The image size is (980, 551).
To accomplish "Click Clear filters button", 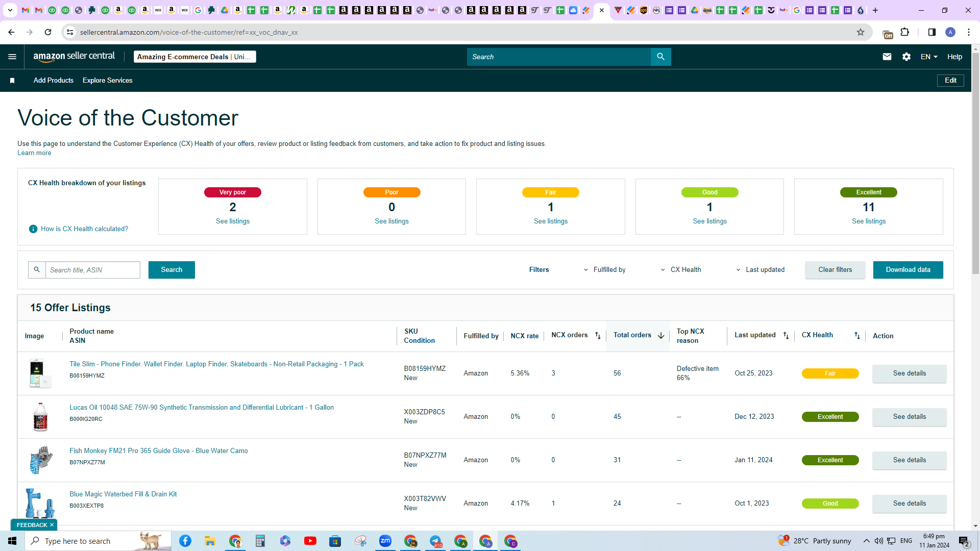I will [x=835, y=270].
